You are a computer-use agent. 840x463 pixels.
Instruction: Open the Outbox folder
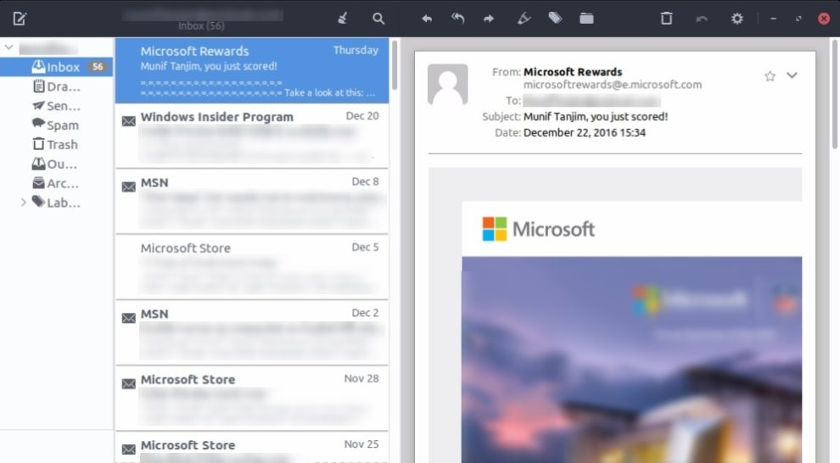(56, 164)
